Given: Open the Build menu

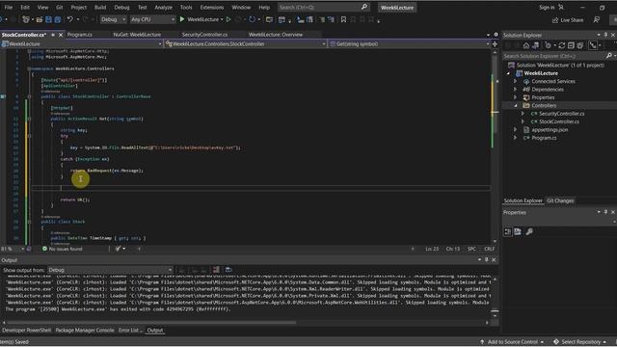Looking at the screenshot, I should 100,7.
